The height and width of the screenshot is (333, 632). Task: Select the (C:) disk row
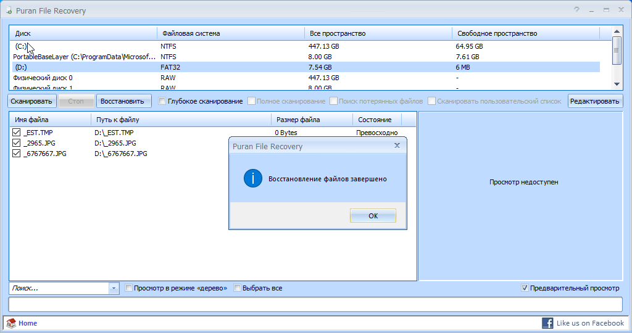305,46
